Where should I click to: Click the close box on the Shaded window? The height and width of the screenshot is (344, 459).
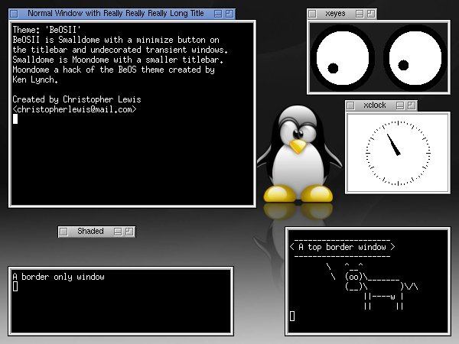point(63,232)
